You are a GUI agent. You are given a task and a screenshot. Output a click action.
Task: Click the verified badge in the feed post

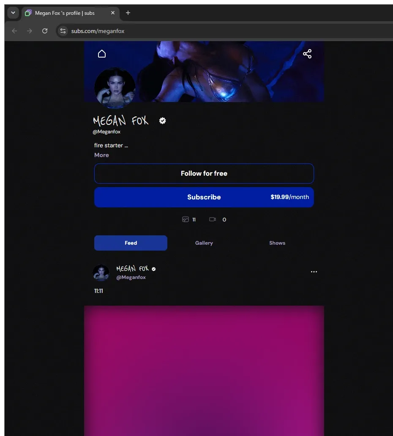[x=154, y=269]
